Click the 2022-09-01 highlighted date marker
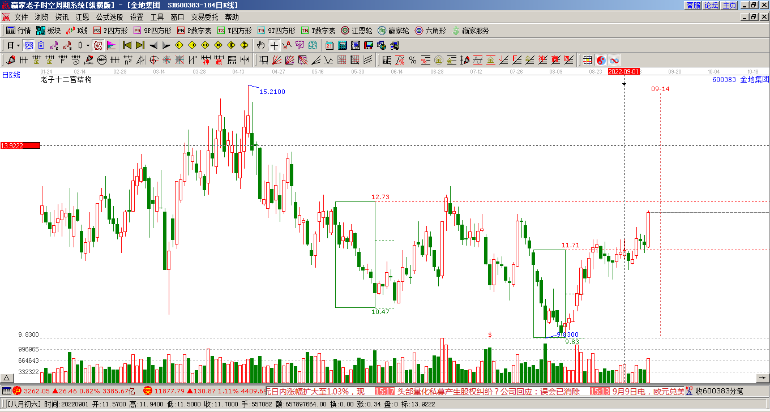Image resolution: width=770 pixels, height=412 pixels. click(624, 72)
